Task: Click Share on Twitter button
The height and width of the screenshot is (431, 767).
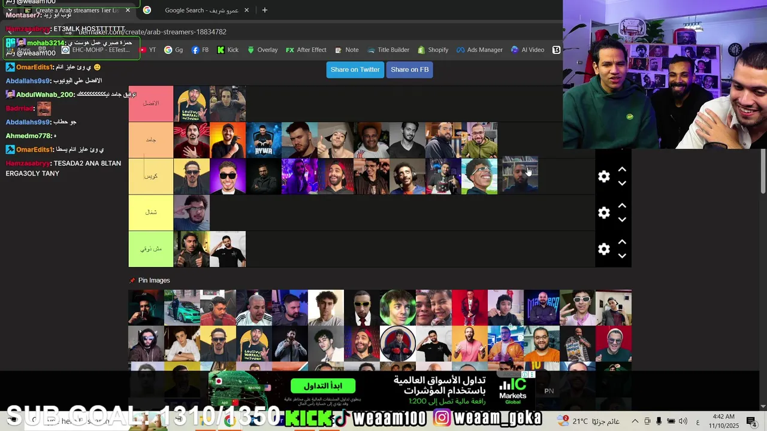Action: (355, 69)
